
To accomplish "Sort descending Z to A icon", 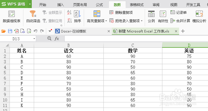I will [69, 21].
